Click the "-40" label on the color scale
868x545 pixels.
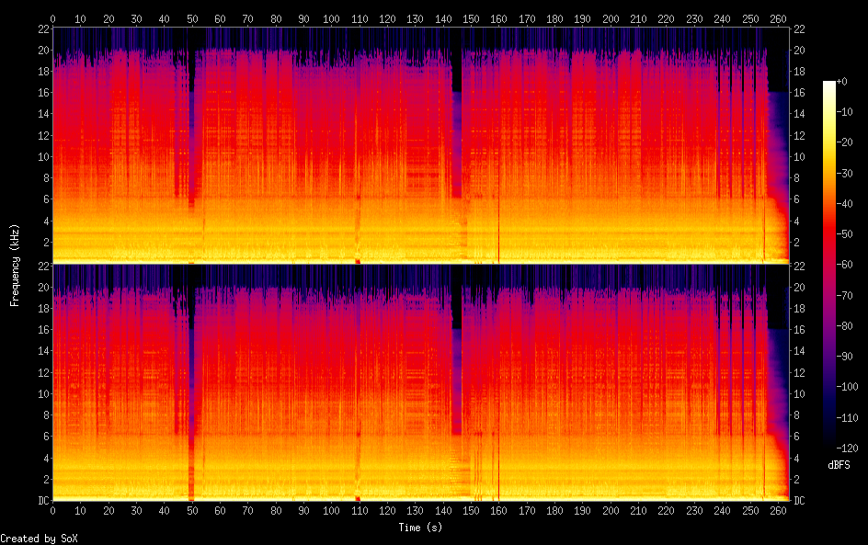(x=845, y=204)
